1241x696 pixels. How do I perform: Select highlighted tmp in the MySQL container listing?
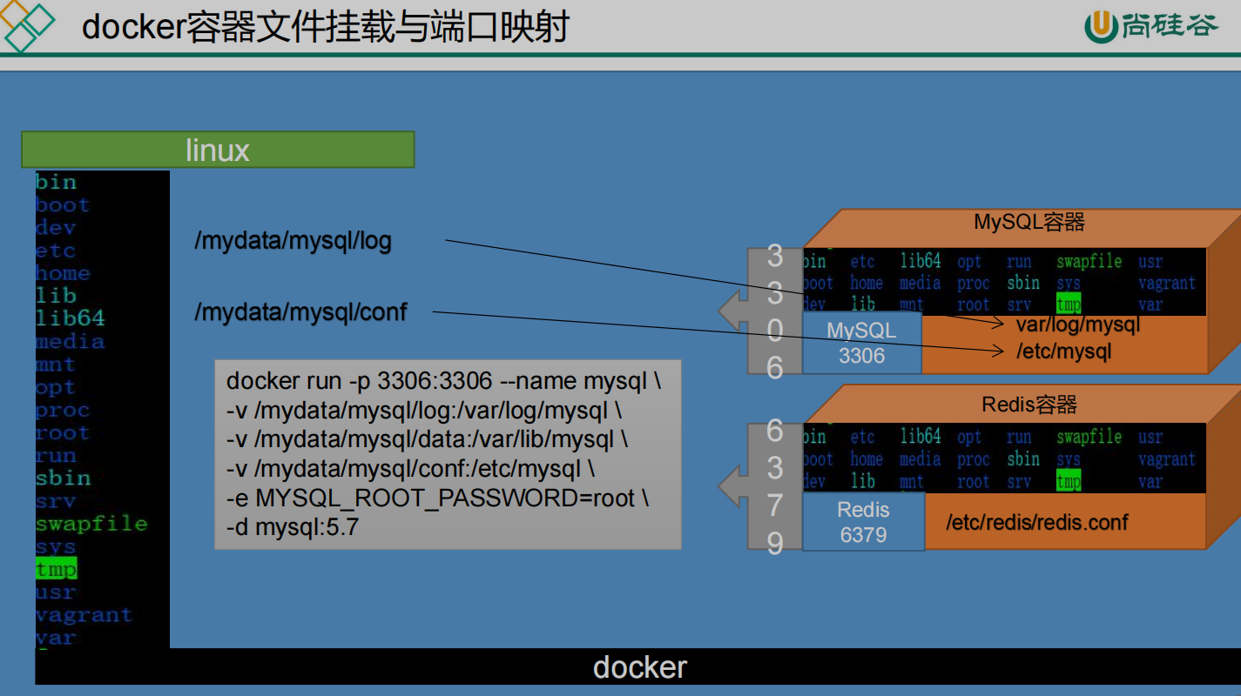(1069, 304)
